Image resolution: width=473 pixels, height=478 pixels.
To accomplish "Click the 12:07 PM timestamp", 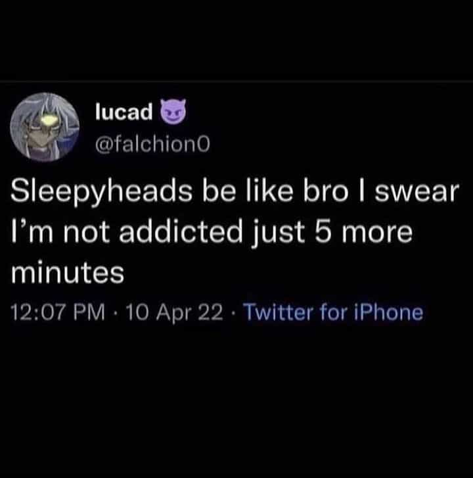I will [x=58, y=313].
